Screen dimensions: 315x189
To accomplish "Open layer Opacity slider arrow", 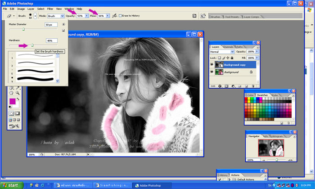I will pos(257,52).
